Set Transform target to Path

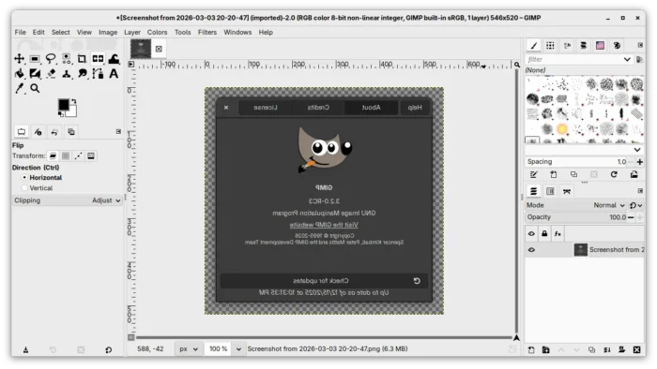(x=78, y=155)
